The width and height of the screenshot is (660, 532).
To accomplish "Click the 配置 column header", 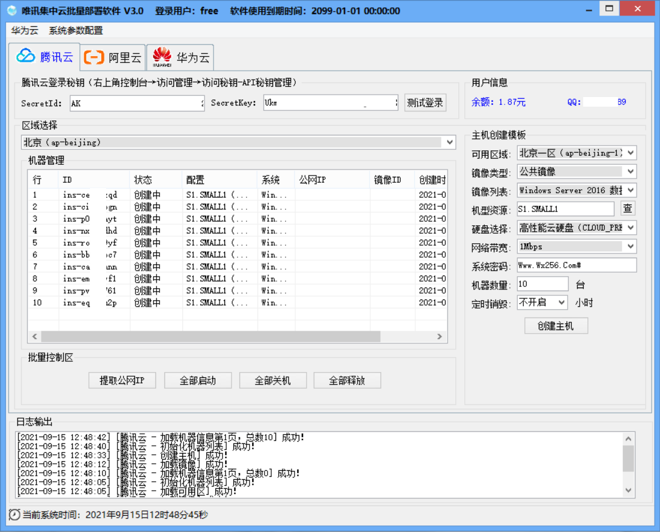I will coord(220,180).
